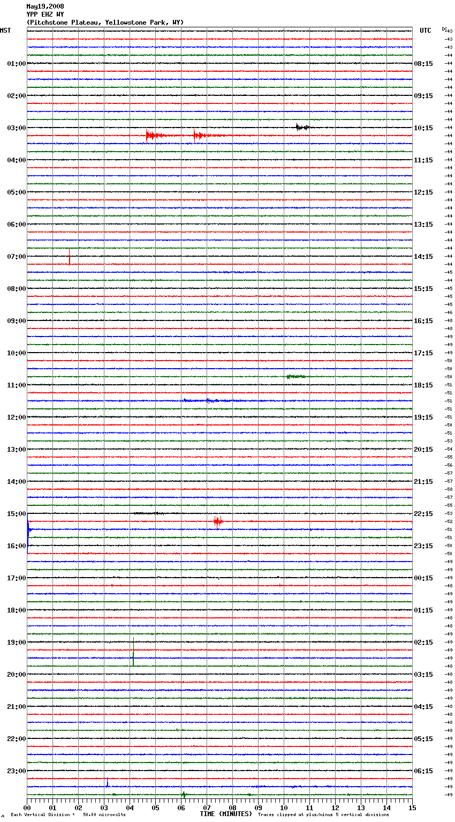Click the 06:15 UTC time label
The width and height of the screenshot is (455, 822).
pos(423,771)
